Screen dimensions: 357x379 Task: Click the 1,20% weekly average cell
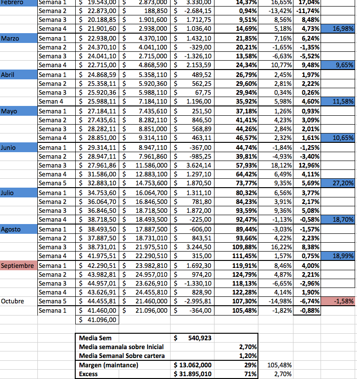pyautogui.click(x=236, y=356)
